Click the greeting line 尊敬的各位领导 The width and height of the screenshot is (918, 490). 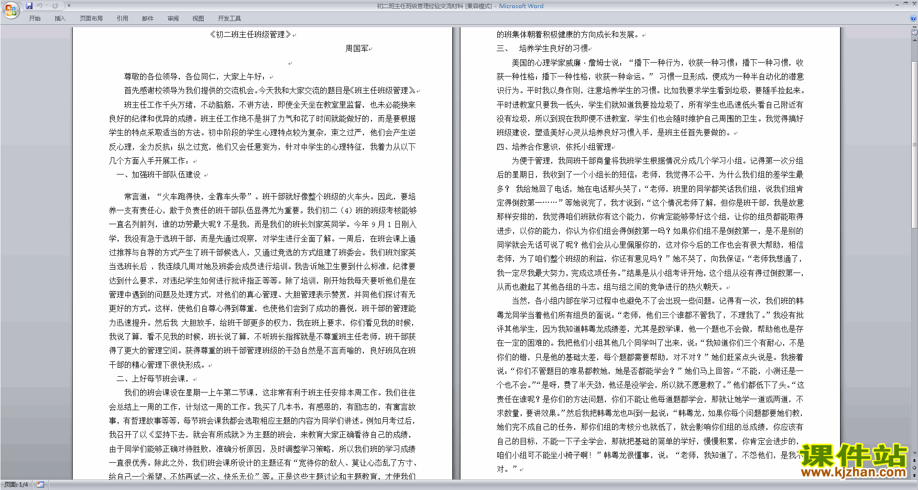[151, 76]
